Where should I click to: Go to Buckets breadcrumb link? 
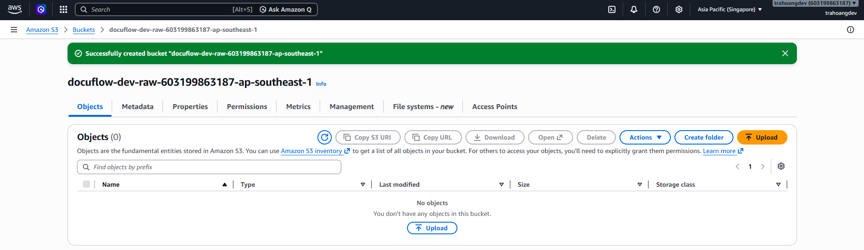pyautogui.click(x=84, y=30)
